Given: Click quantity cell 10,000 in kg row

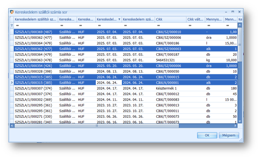Looking at the screenshot, I should pyautogui.click(x=230, y=60).
